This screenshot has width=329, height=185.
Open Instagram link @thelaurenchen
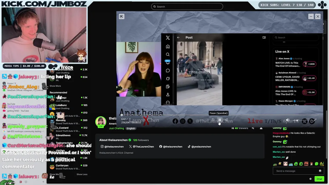[x=112, y=146]
